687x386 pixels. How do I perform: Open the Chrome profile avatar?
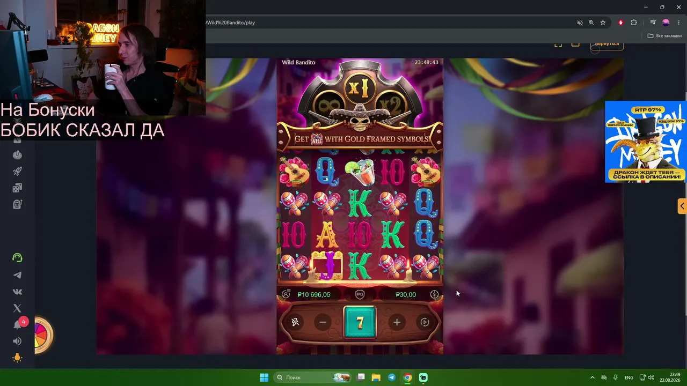[x=666, y=23]
